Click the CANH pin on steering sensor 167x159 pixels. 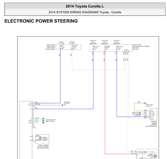point(153,115)
